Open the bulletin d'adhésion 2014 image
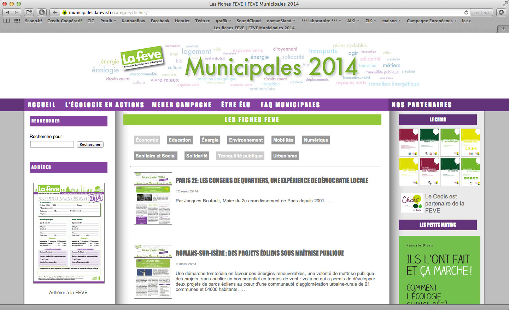The width and height of the screenshot is (509, 310). tap(69, 233)
